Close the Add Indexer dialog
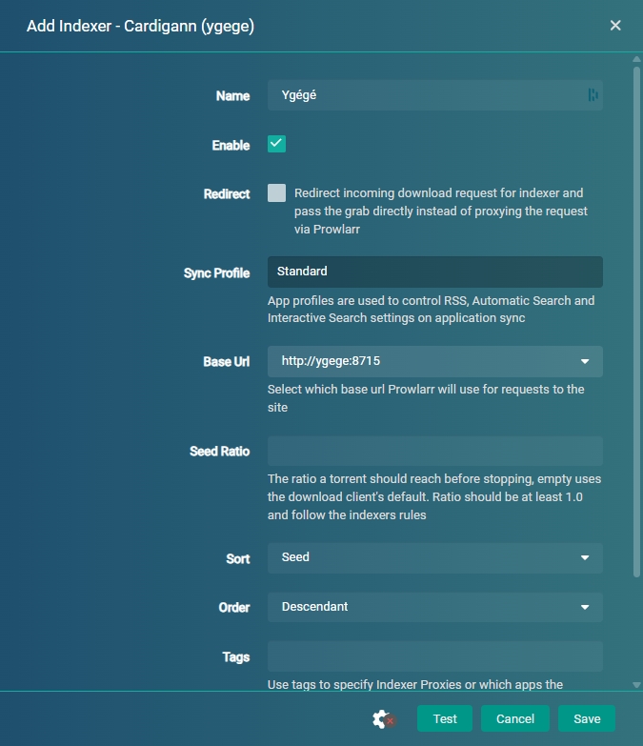The width and height of the screenshot is (643, 746). pyautogui.click(x=615, y=26)
